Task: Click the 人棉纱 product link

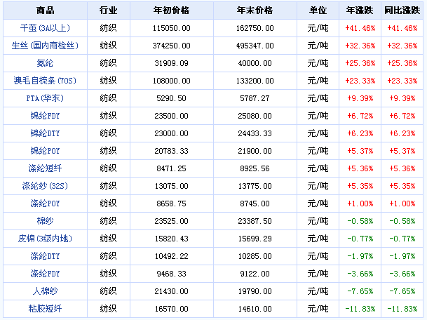Action: [43, 291]
